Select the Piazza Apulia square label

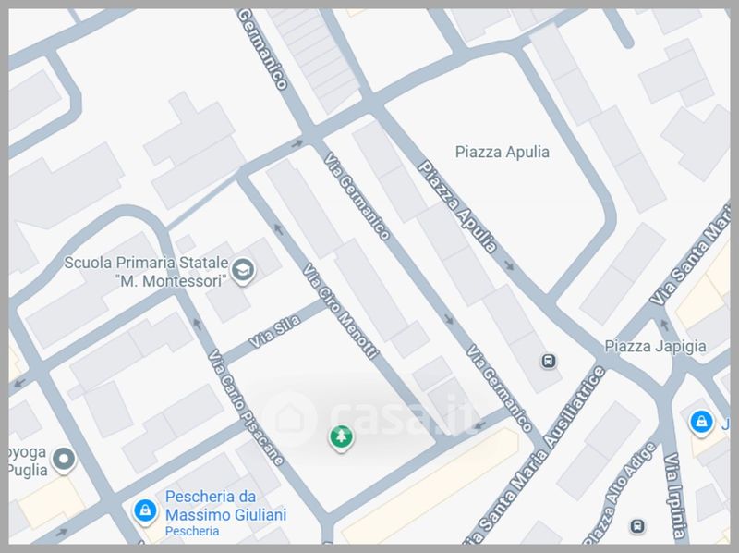click(502, 152)
